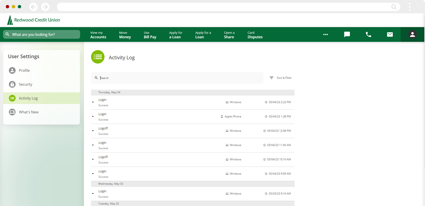Click the three-dots more options icon
Image resolution: width=425 pixels, height=206 pixels.
click(326, 35)
